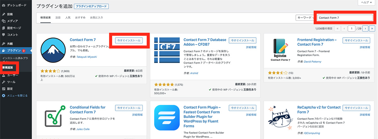
Task: Switch to the 人気 tab
Action: (68, 17)
